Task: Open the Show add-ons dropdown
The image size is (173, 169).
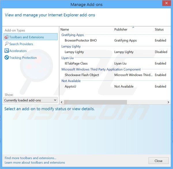Action: (x=30, y=100)
